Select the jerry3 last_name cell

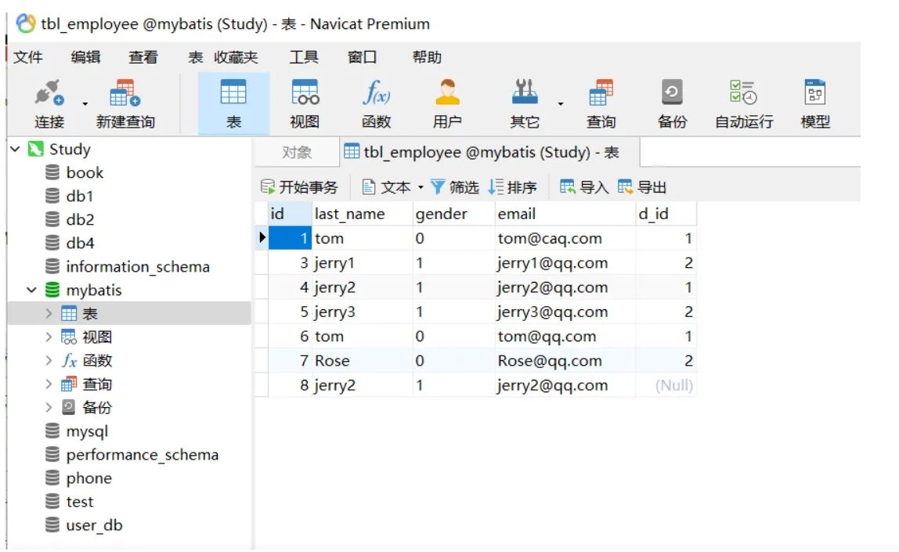(362, 312)
